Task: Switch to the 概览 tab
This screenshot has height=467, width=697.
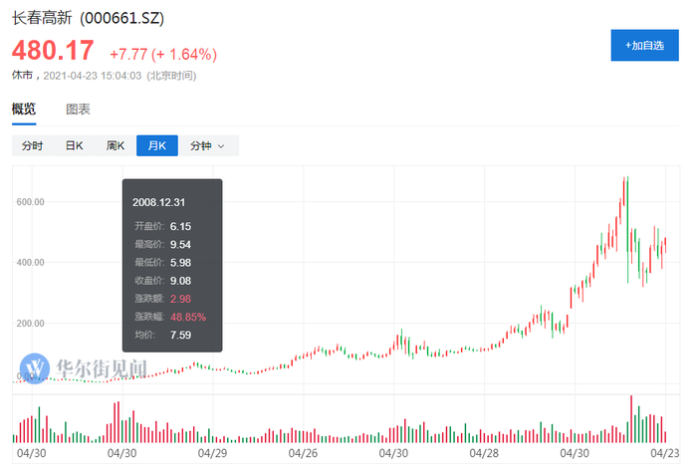Action: 23,110
